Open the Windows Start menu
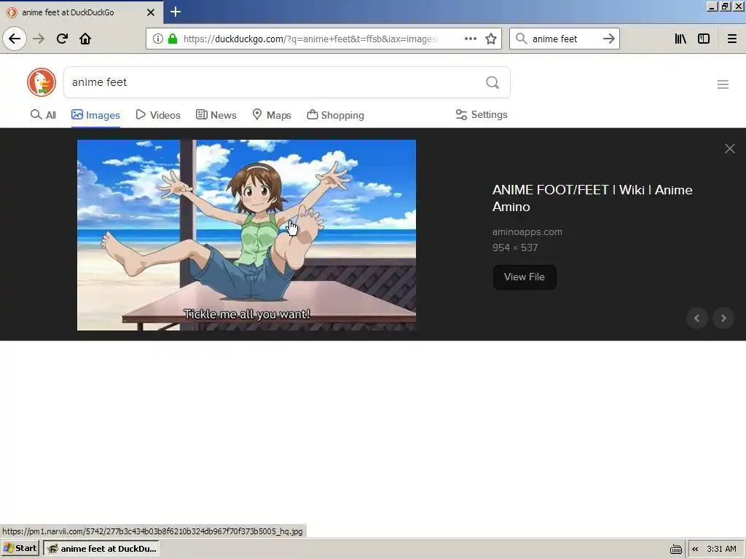 point(20,549)
